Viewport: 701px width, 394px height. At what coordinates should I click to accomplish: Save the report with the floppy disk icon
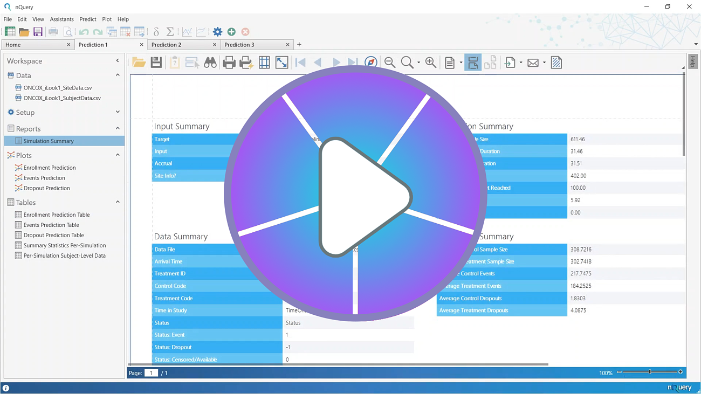click(x=156, y=63)
